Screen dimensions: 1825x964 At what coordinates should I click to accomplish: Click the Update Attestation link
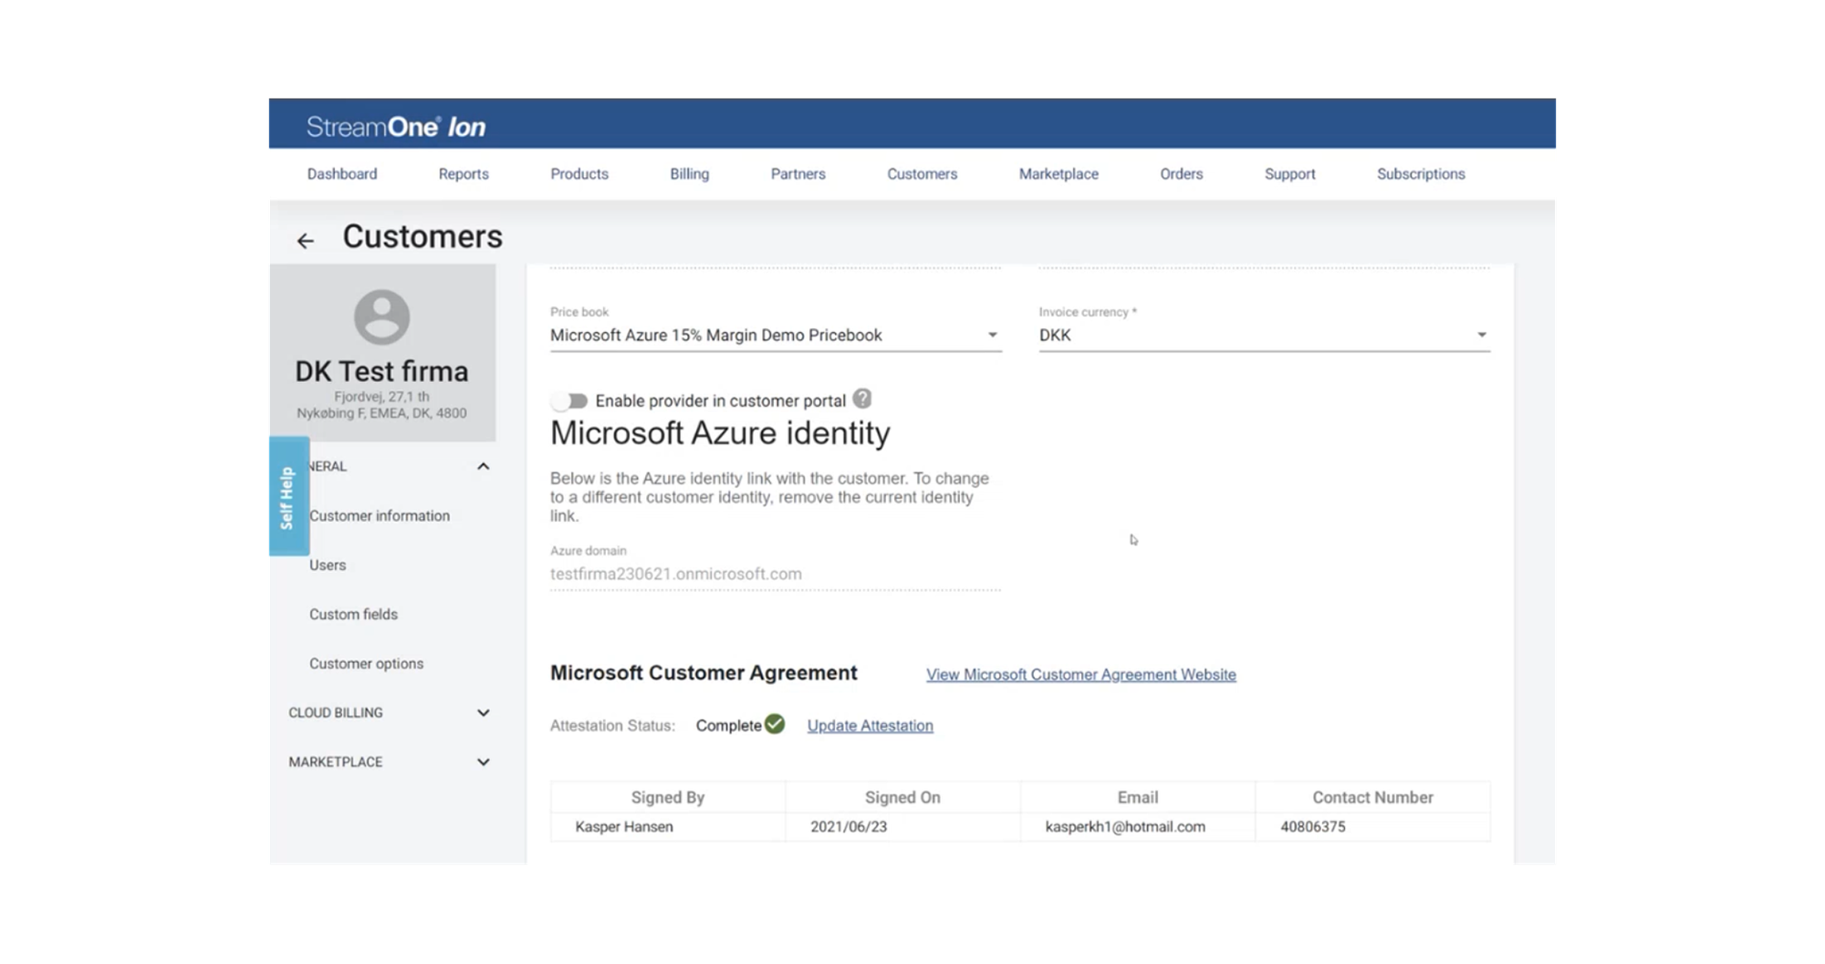[871, 725]
